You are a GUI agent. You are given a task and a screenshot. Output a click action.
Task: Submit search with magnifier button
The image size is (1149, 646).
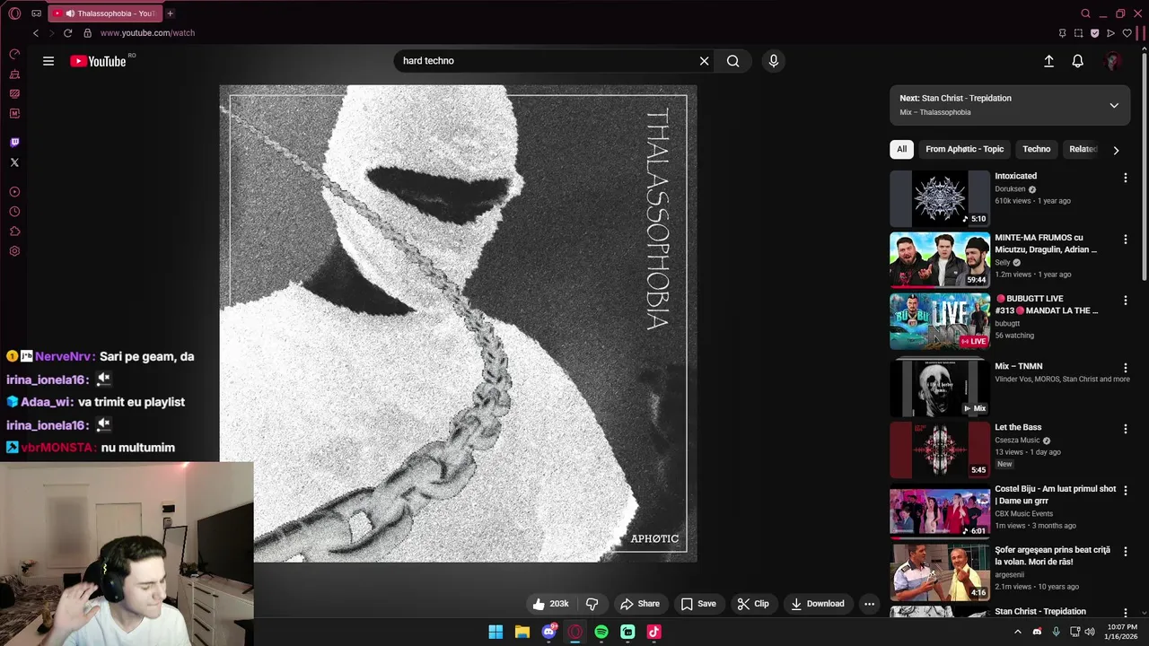click(733, 61)
